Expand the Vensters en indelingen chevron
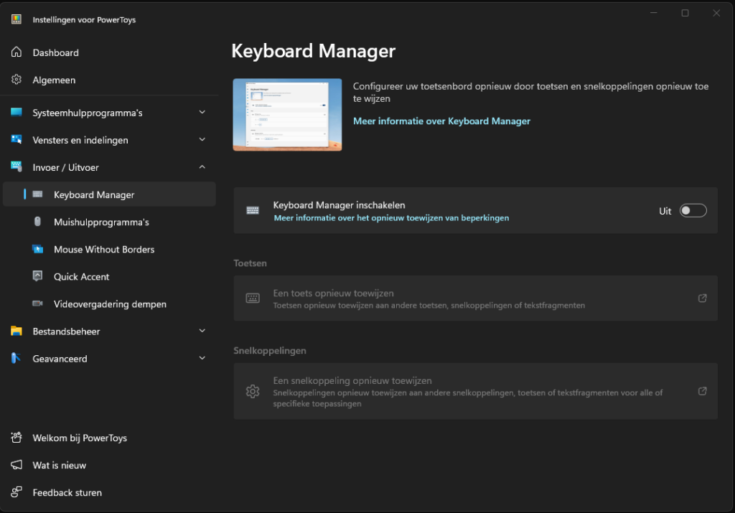Screen dimensions: 735x513 202,139
